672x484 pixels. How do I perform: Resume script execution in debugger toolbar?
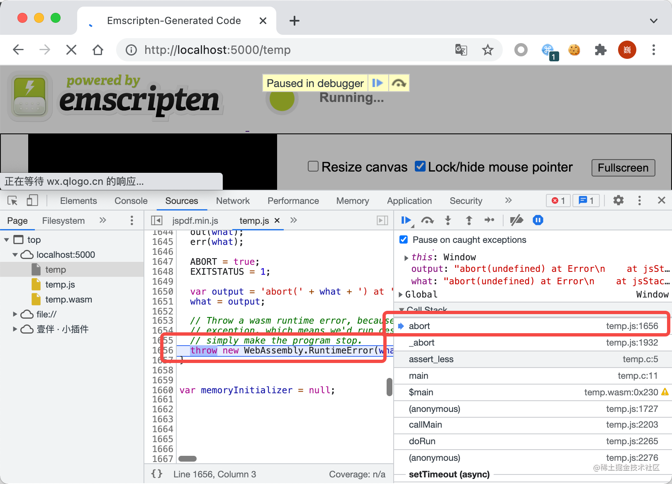point(407,220)
